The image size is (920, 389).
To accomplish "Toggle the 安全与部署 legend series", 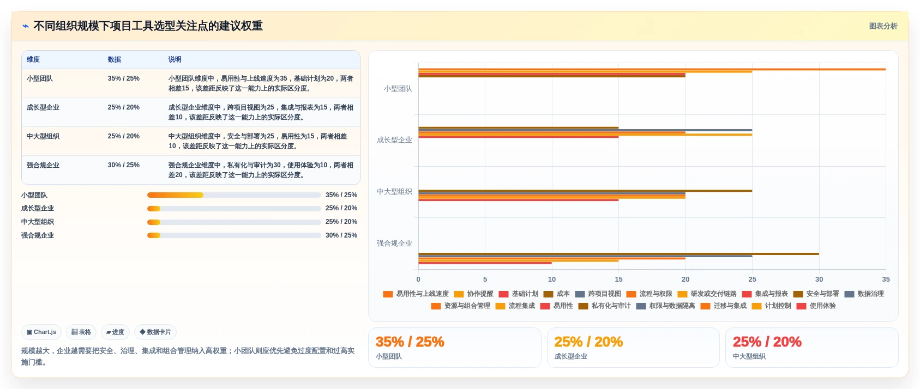I will 816,294.
